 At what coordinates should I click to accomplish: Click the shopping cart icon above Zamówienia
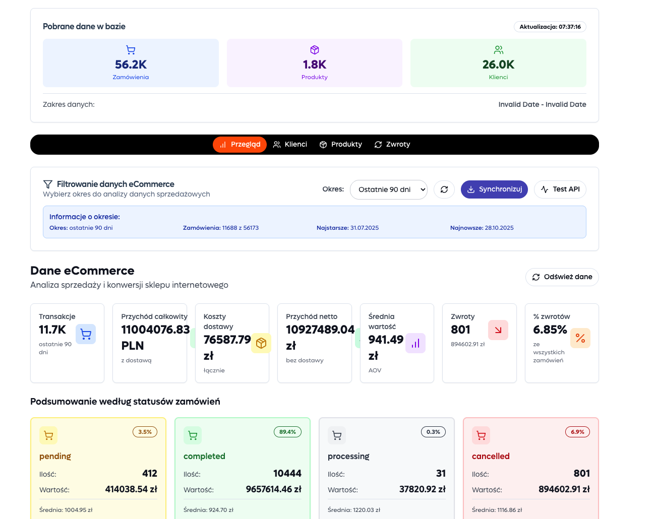(x=131, y=50)
